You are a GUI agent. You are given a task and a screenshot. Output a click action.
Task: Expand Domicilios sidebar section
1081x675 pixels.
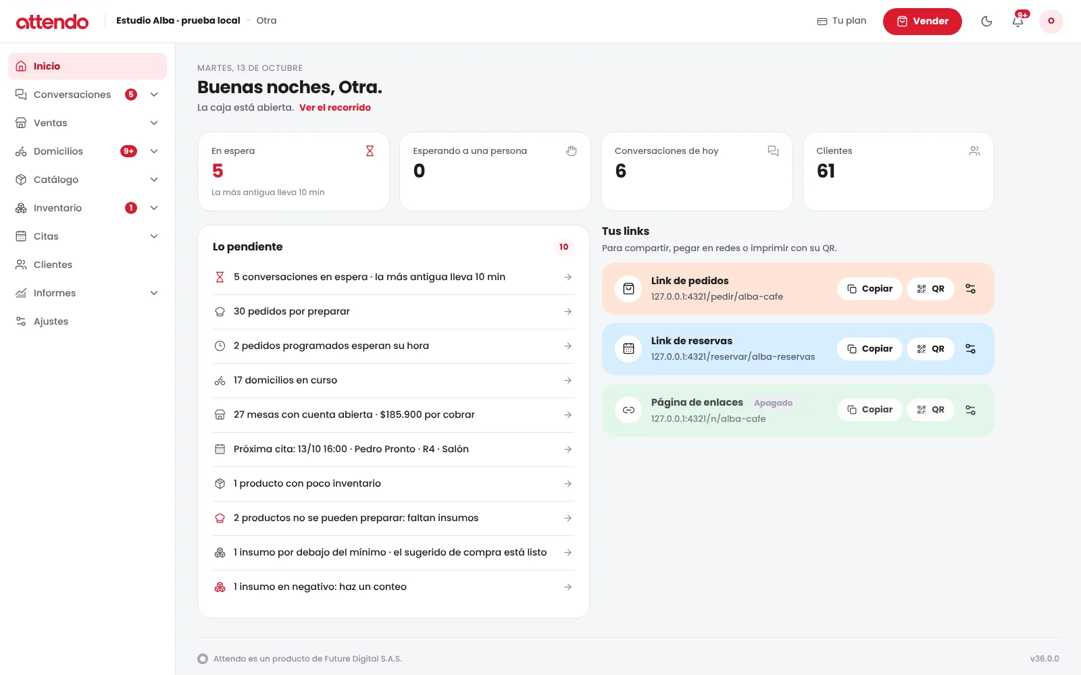154,151
